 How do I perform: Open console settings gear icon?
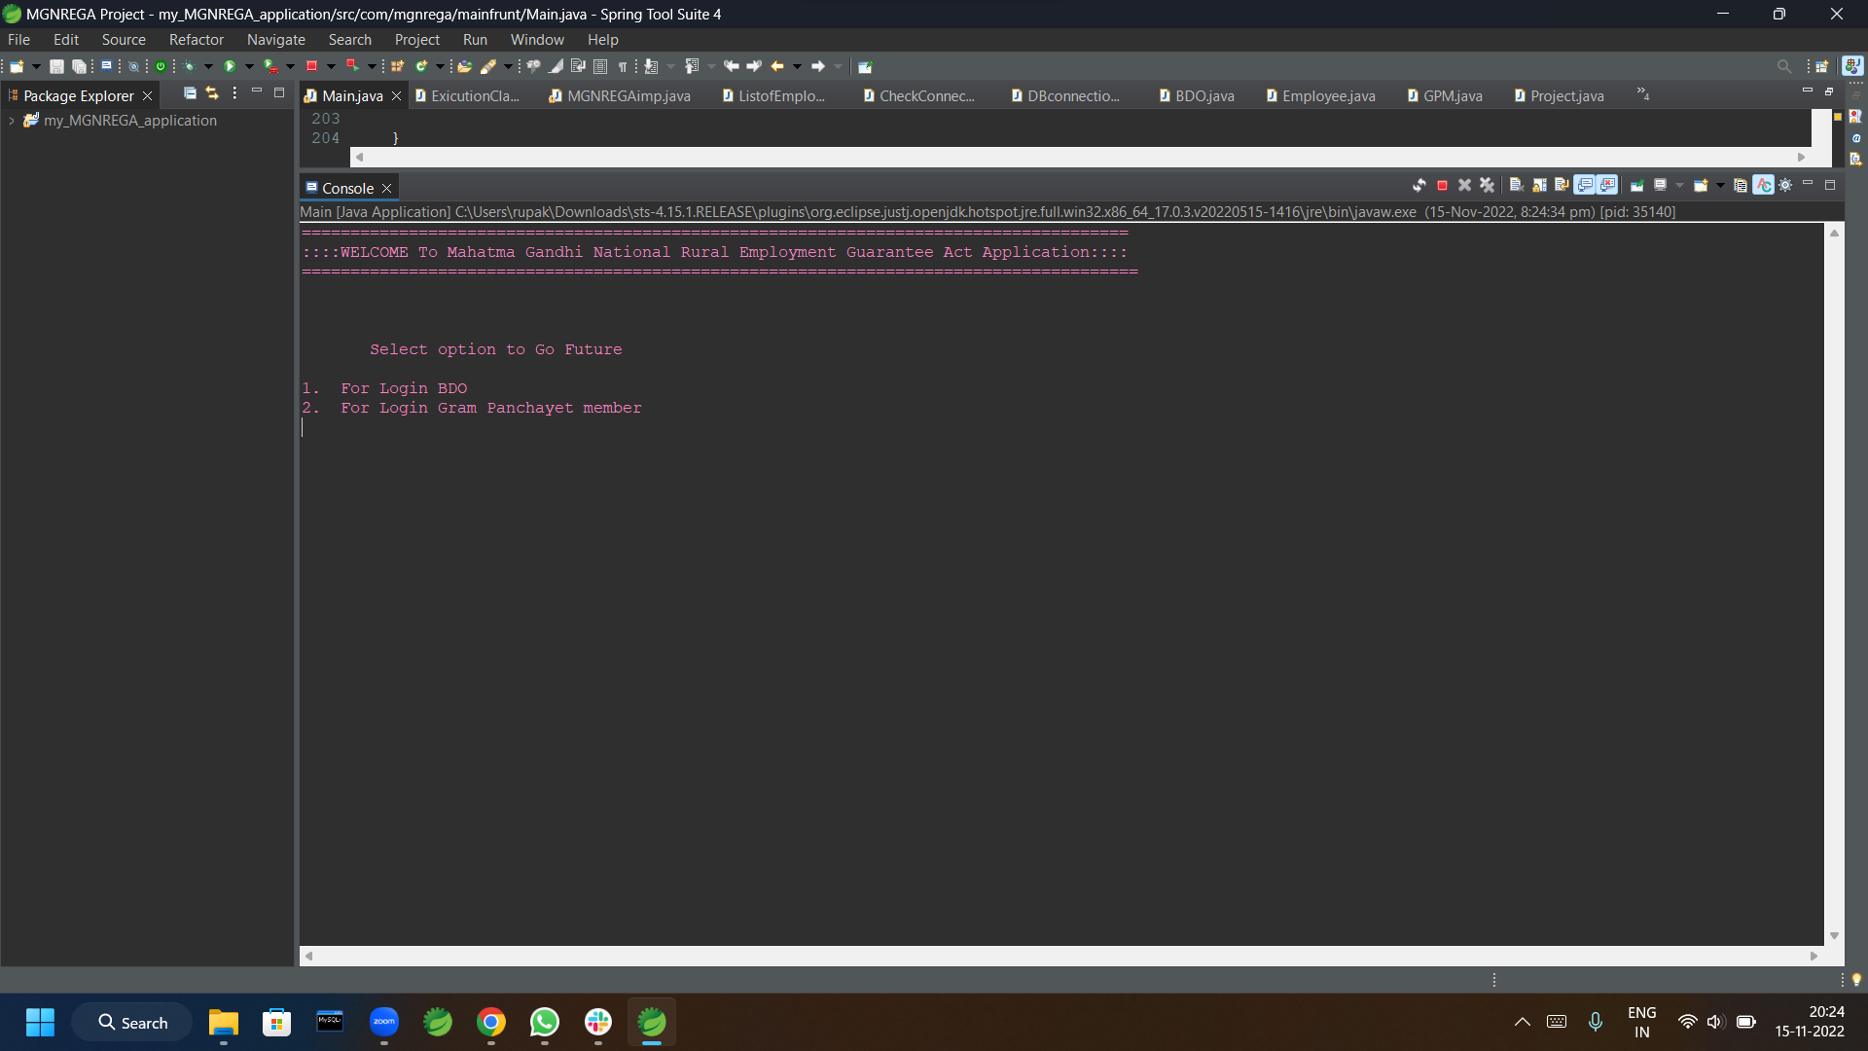point(1785,185)
